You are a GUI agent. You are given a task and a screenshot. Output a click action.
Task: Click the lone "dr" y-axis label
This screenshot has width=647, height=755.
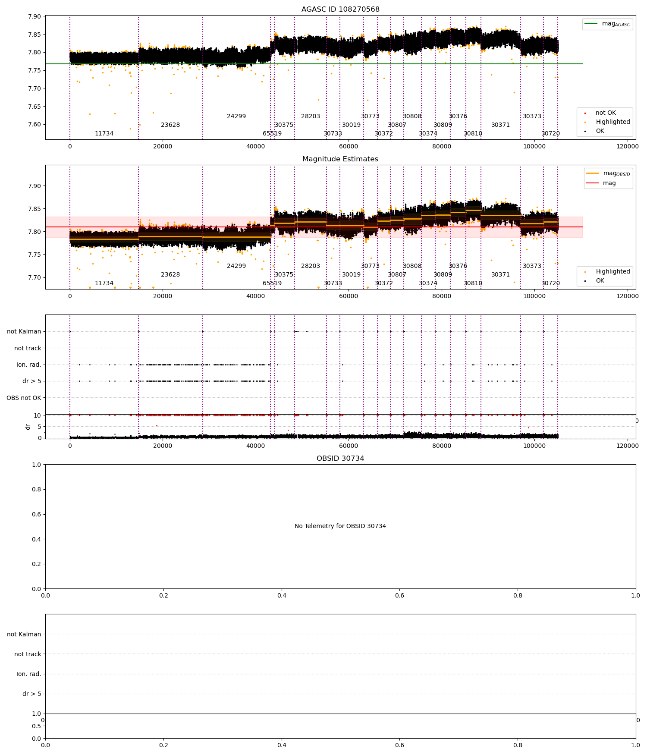click(x=28, y=427)
